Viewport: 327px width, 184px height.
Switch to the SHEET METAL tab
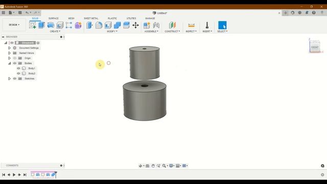[x=91, y=18]
